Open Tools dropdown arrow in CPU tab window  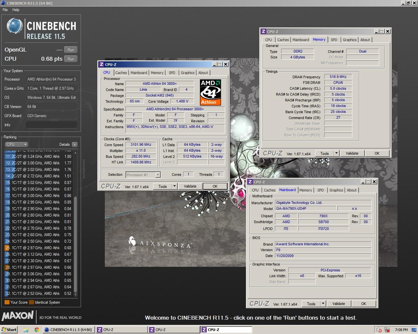pos(174,187)
